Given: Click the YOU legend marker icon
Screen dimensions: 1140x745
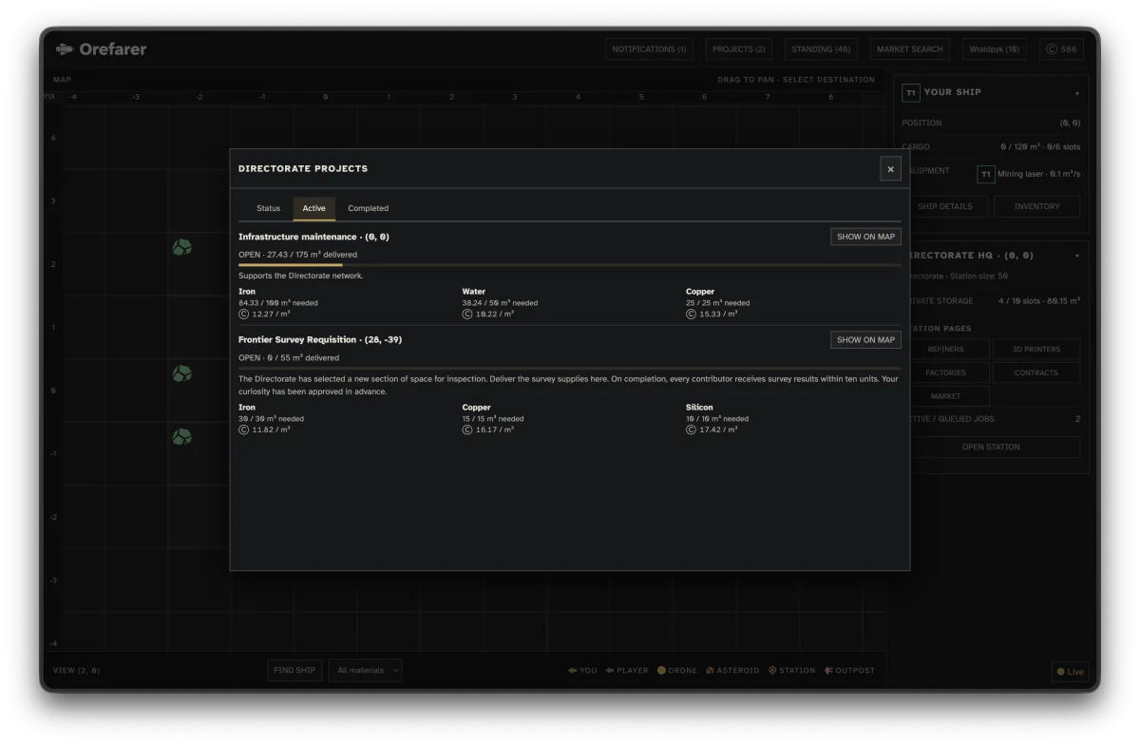Looking at the screenshot, I should (x=573, y=671).
